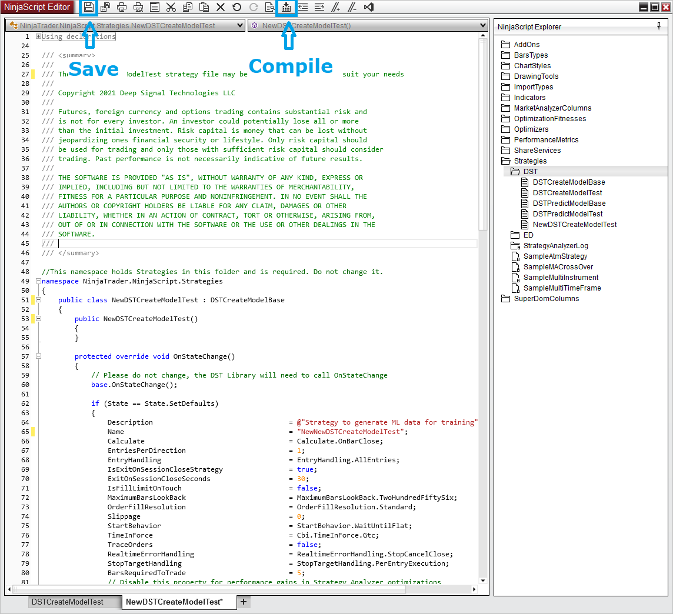The height and width of the screenshot is (614, 673).
Task: Cut selection with the scissors icon
Action: (171, 7)
